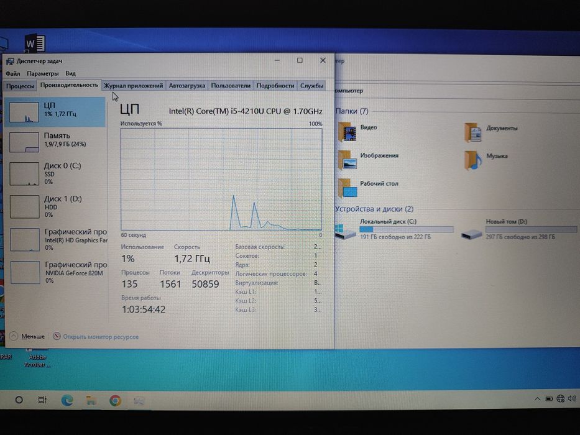Select NVIDIA GeForce 820M GPU item
Screen dimensions: 580x435
56,272
